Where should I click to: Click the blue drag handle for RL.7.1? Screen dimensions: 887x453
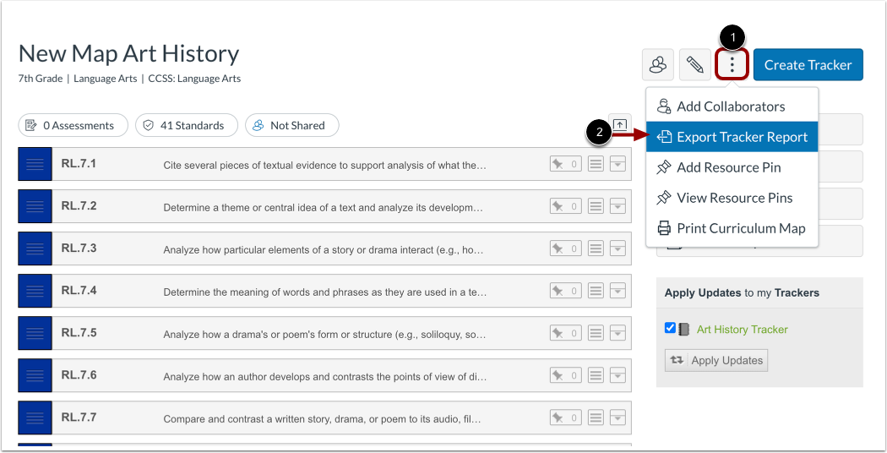tap(35, 164)
